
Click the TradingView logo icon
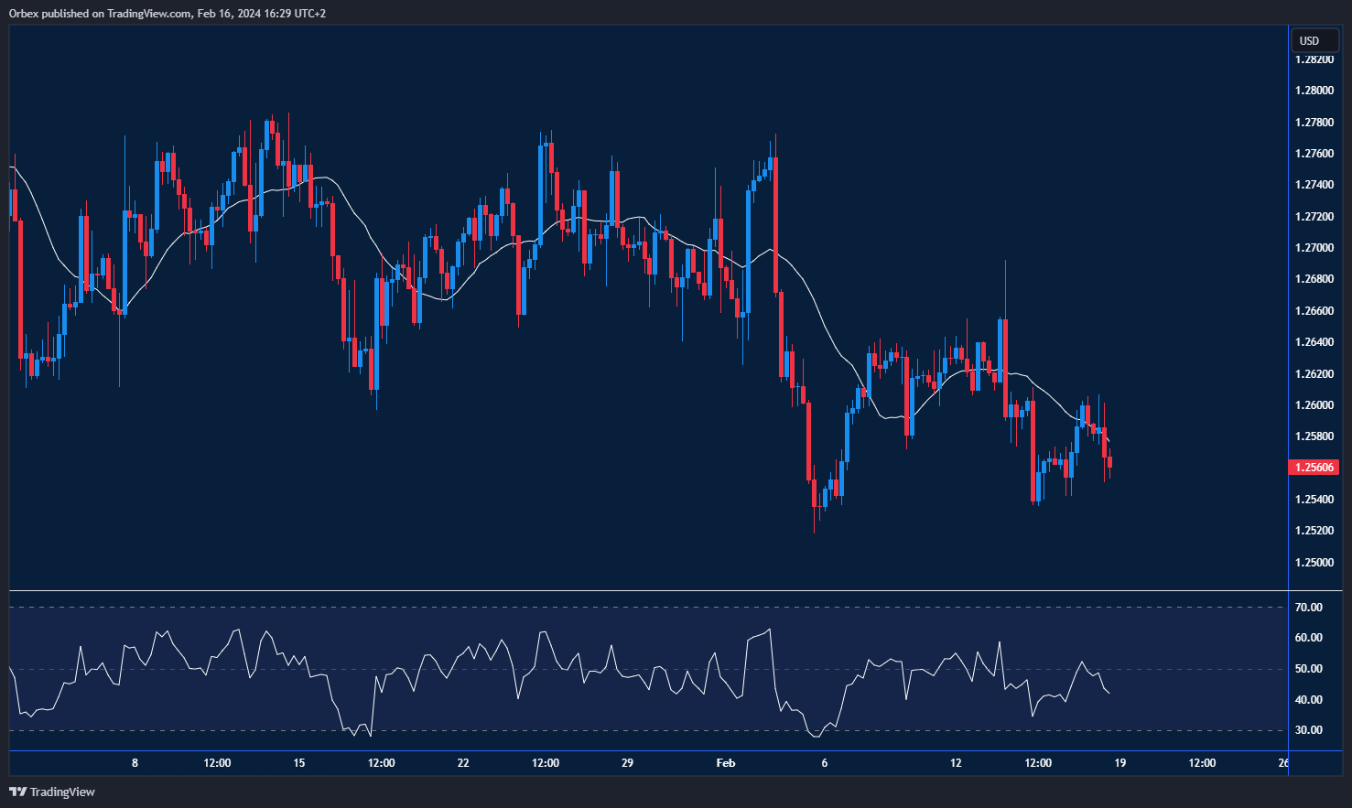18,792
